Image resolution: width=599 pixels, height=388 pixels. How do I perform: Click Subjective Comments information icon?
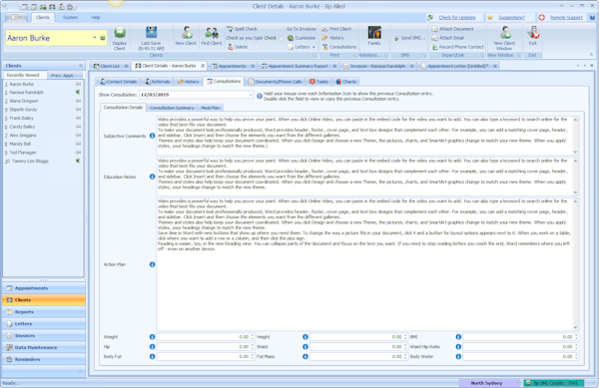pos(152,136)
